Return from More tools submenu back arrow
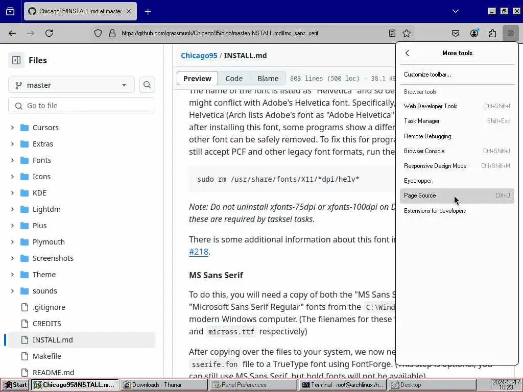The image size is (523, 392). 407,53
